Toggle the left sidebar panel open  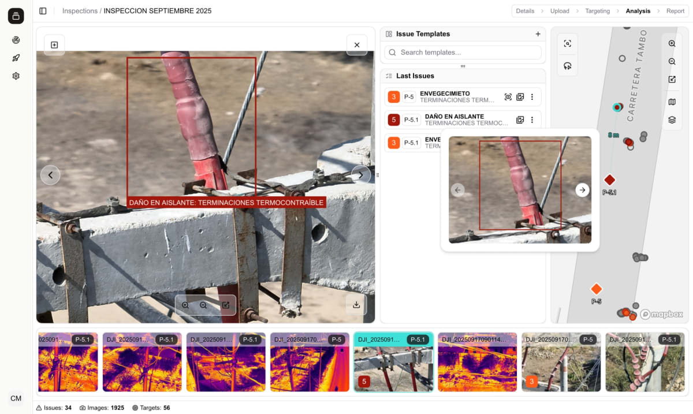43,10
